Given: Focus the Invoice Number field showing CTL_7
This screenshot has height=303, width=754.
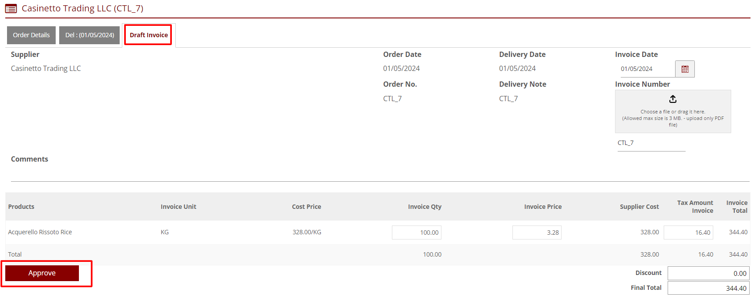Looking at the screenshot, I should tap(651, 143).
